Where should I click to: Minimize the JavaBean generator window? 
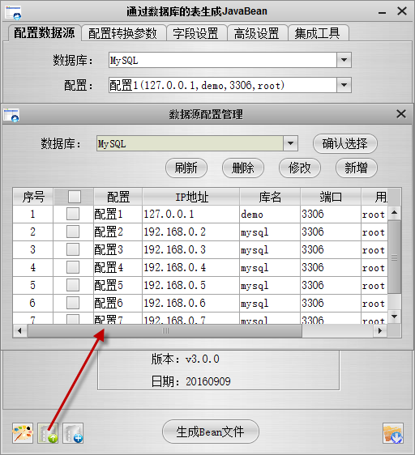coord(382,12)
